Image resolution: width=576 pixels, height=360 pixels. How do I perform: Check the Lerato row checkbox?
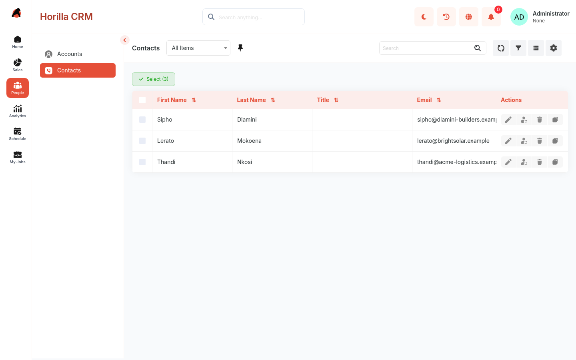[x=142, y=141]
